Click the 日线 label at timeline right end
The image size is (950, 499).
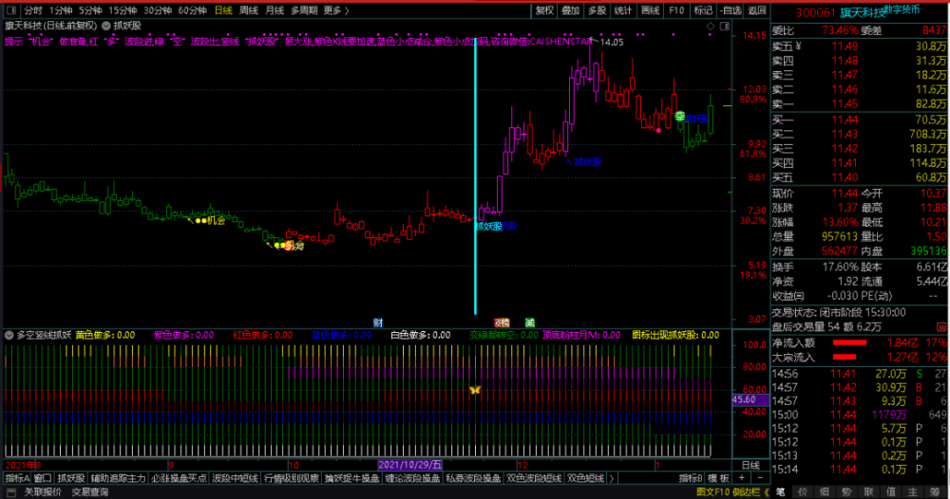click(x=750, y=465)
